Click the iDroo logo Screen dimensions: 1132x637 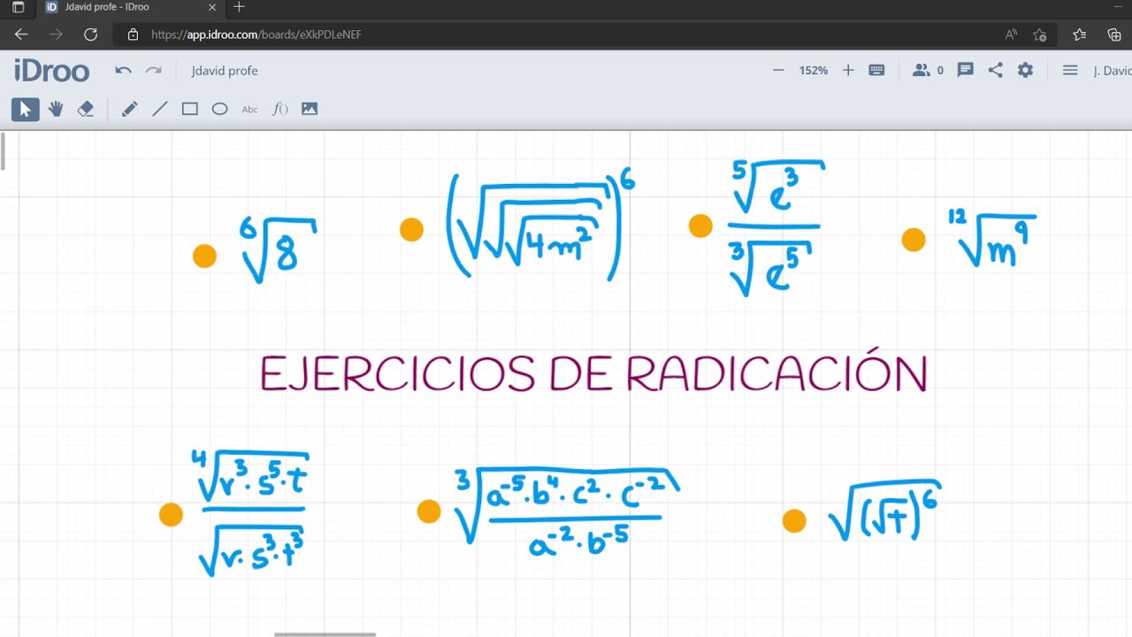point(52,71)
